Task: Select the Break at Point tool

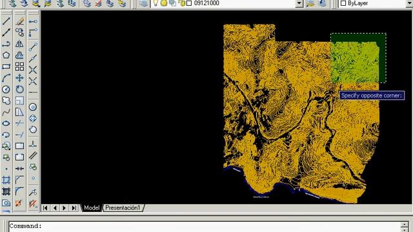Action: (19, 146)
